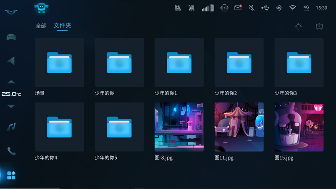The image size is (336, 189).
Task: Click the 少年的你3 label text
Action: (286, 93)
